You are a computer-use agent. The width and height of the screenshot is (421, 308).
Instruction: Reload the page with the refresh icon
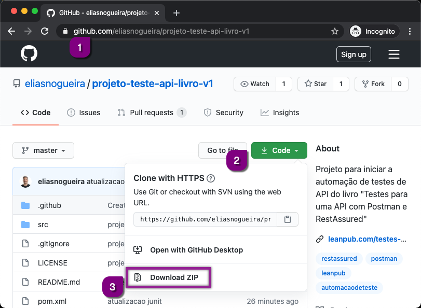click(45, 31)
